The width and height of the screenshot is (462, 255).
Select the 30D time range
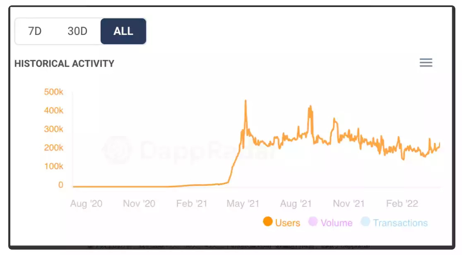[77, 31]
